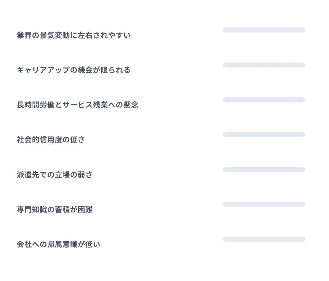Click the 業界の景気変動に左右されやすい slider bar
Screen dimensions: 329x281
264,30
